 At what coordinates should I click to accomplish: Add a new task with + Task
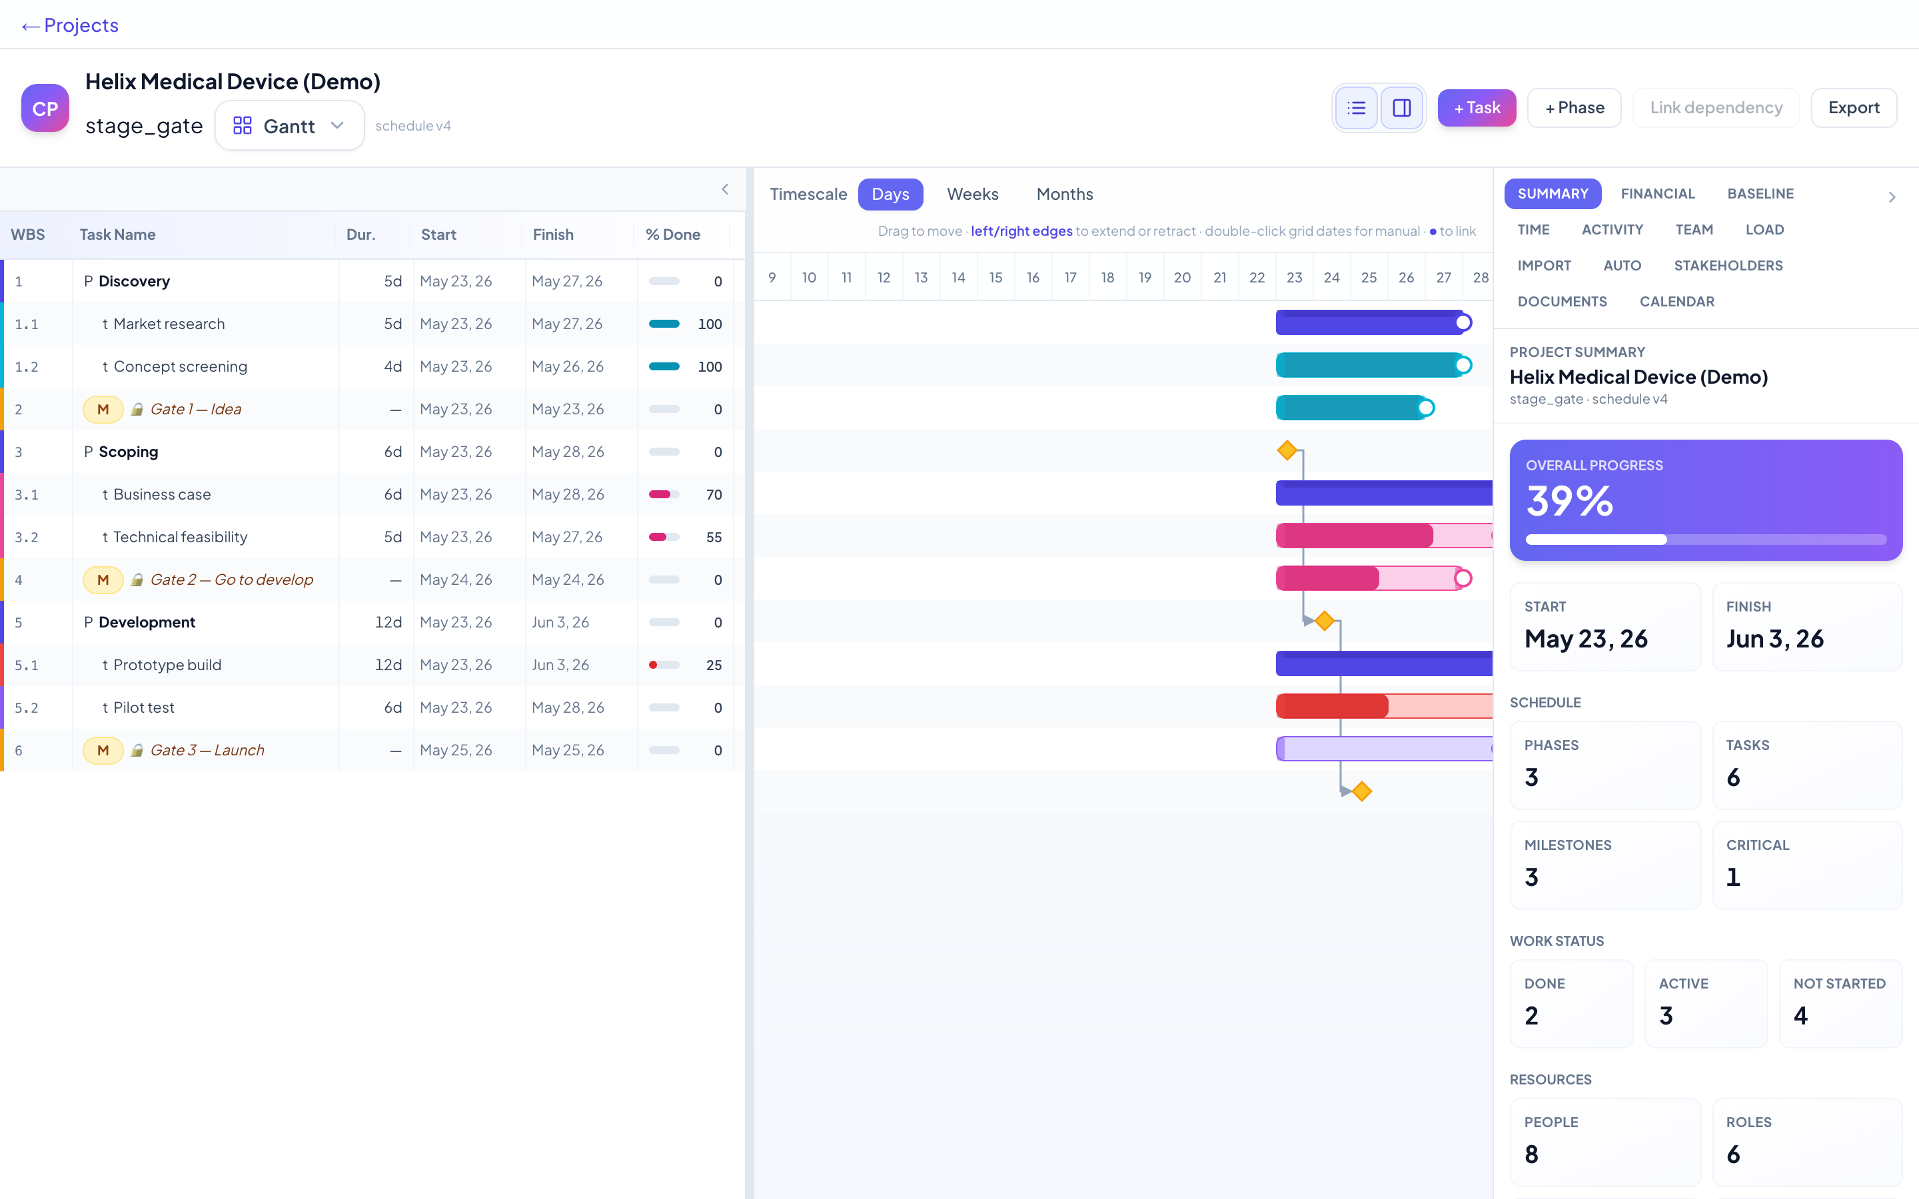click(x=1477, y=108)
